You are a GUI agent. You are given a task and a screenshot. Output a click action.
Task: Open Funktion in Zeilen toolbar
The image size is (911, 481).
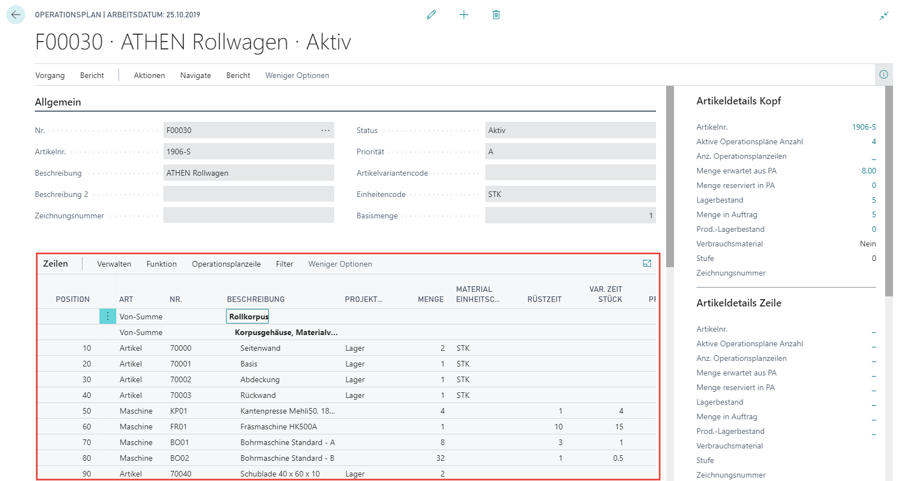(x=162, y=264)
